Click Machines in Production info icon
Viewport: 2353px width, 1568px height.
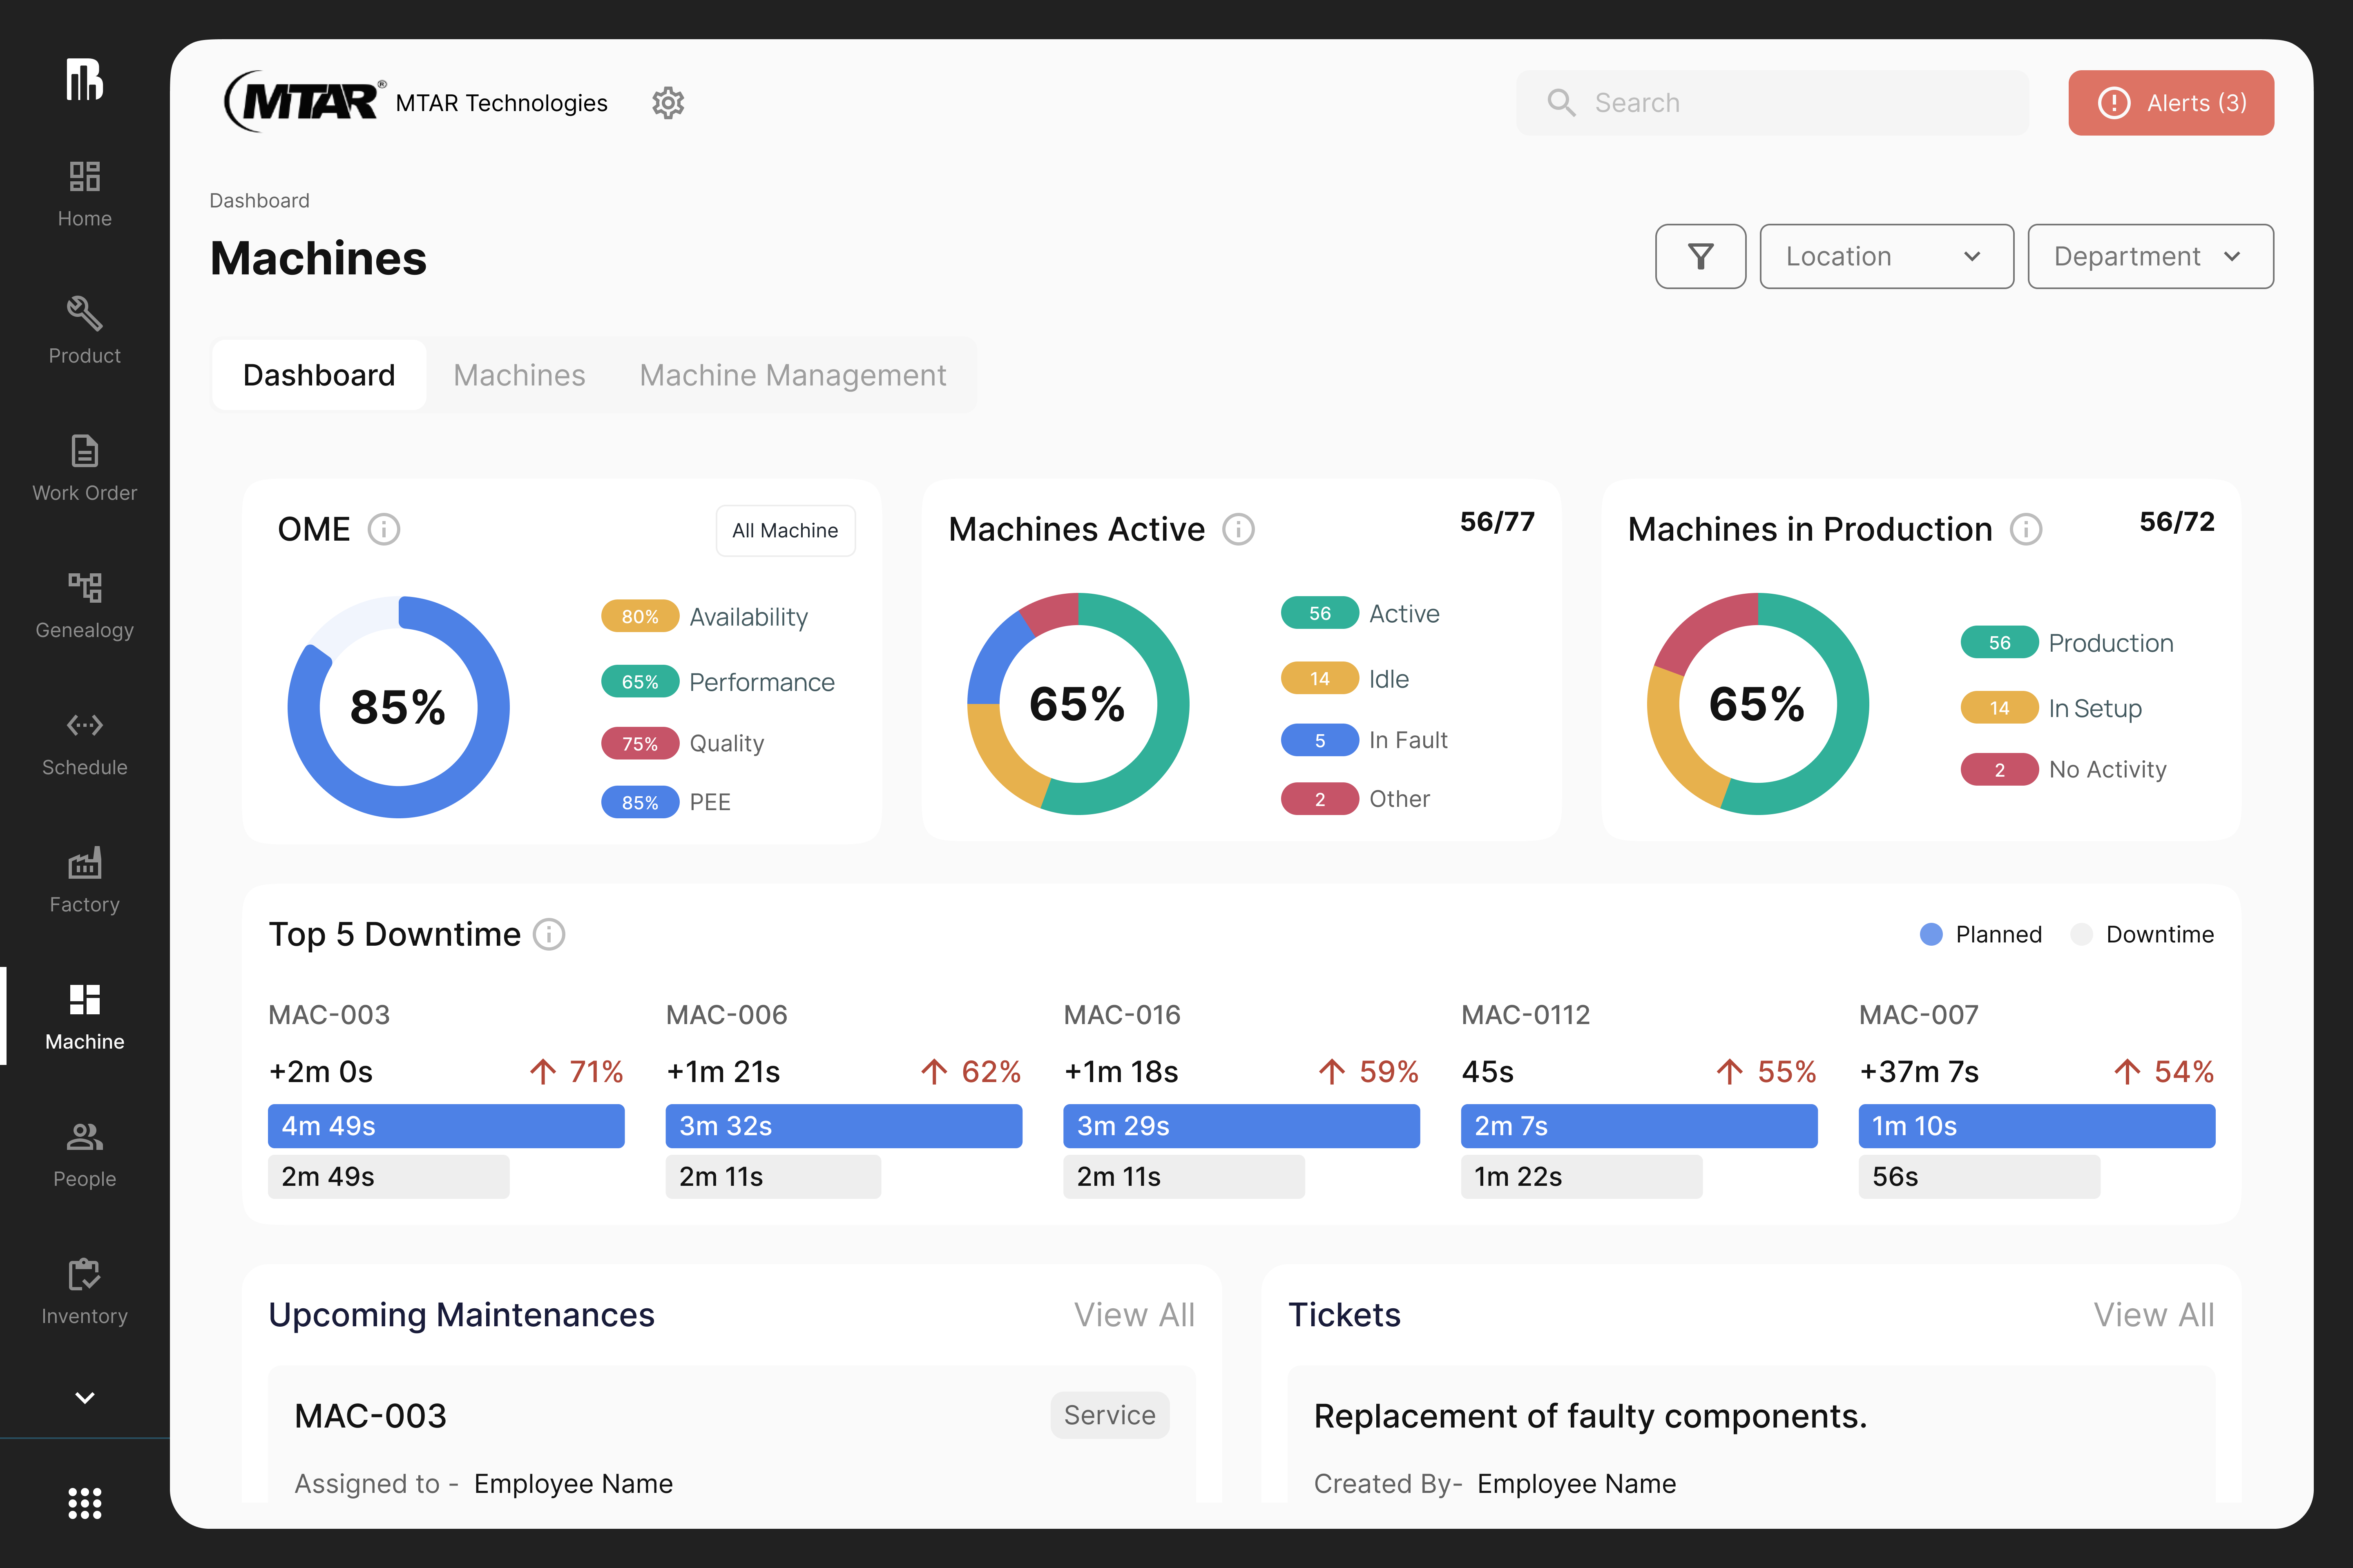2026,529
